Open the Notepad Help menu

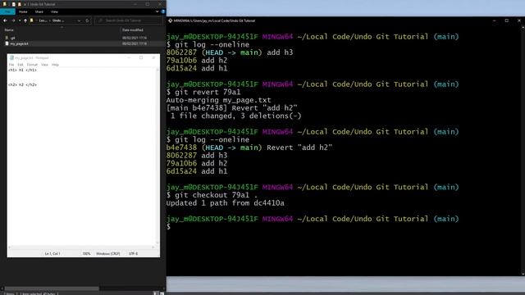[x=55, y=65]
